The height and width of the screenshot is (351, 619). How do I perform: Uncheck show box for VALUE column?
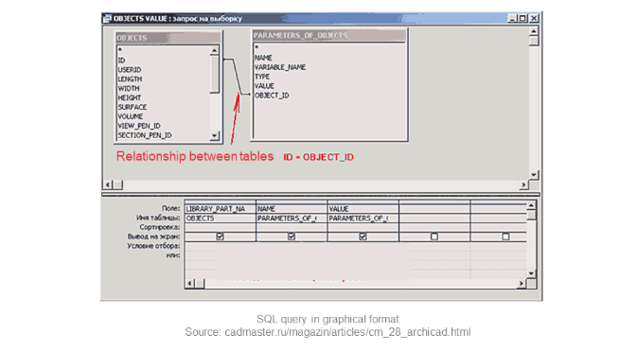pyautogui.click(x=363, y=237)
